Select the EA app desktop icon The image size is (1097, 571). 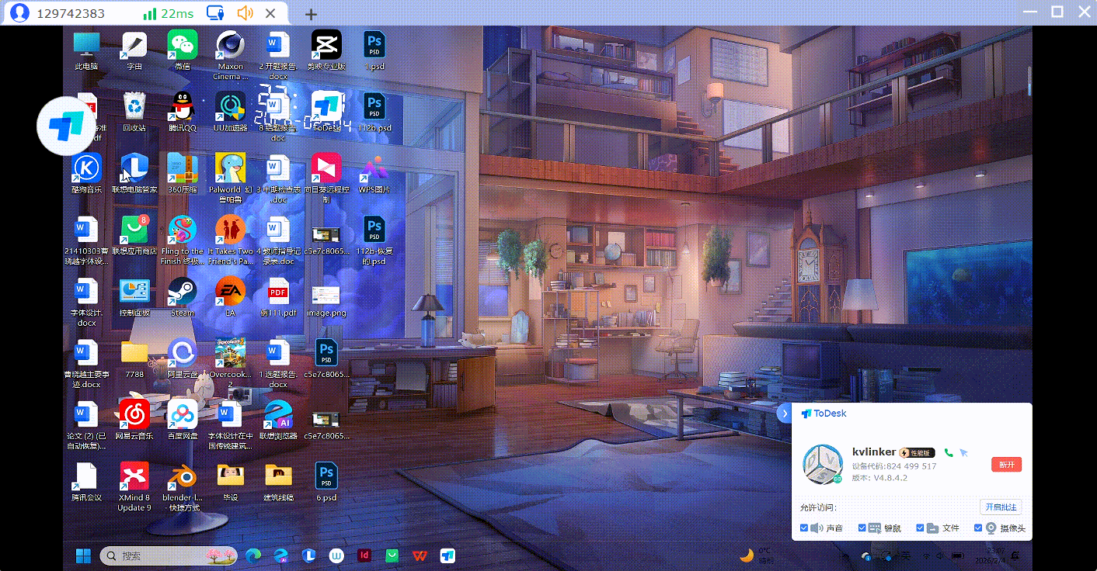231,296
